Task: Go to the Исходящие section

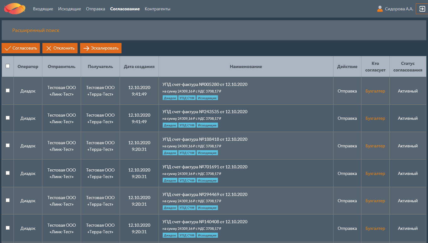Action: pyautogui.click(x=69, y=9)
